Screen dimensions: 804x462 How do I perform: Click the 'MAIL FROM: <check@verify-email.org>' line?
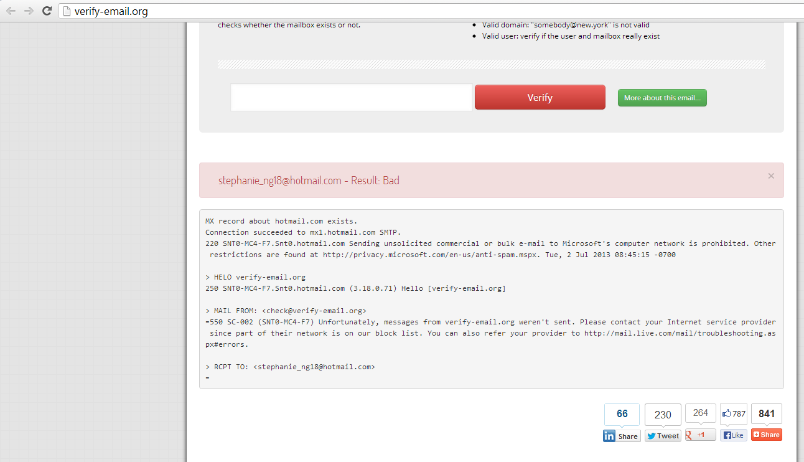286,311
